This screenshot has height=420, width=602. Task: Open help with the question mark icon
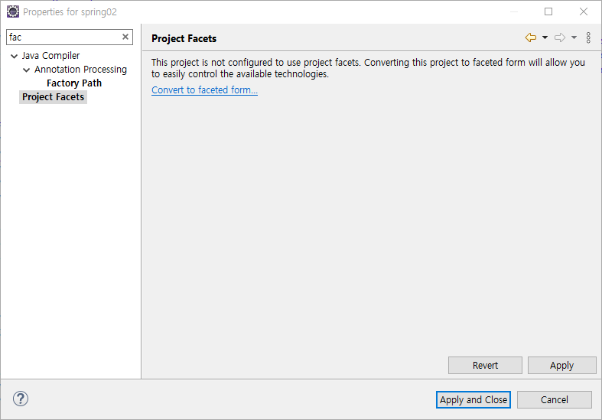click(x=21, y=399)
